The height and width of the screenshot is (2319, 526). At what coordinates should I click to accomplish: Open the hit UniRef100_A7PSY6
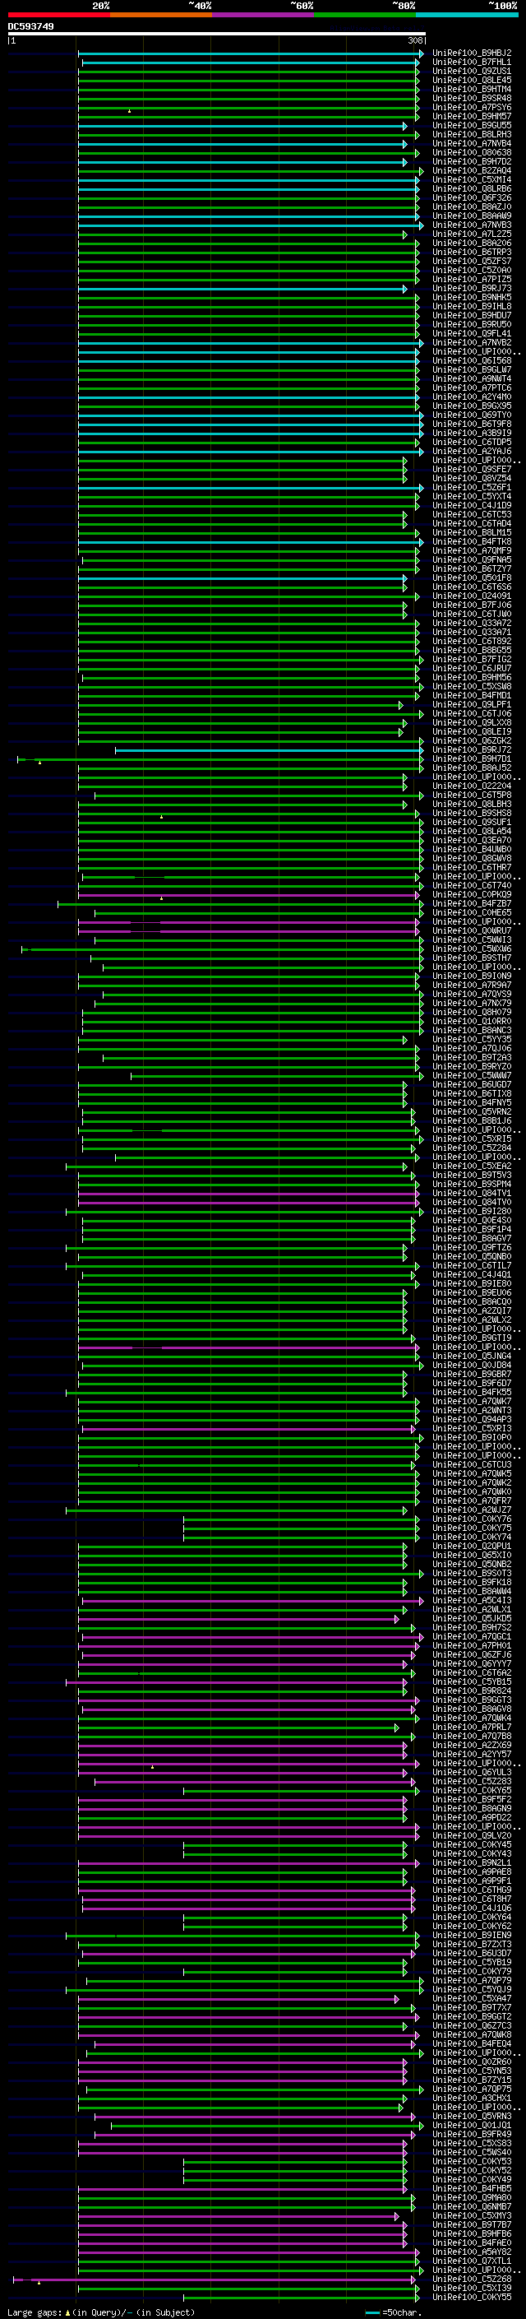coord(472,107)
